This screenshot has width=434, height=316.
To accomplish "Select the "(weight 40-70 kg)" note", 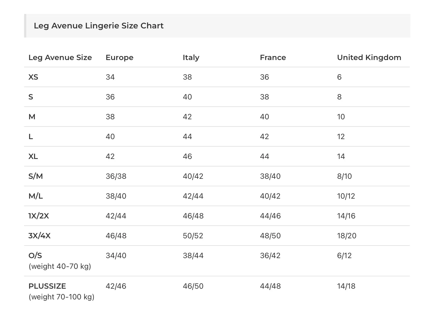I will 60,266.
